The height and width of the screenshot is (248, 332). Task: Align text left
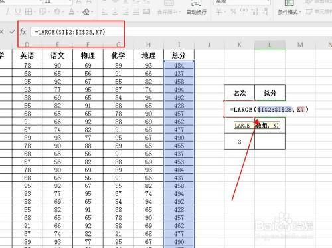tap(104, 11)
